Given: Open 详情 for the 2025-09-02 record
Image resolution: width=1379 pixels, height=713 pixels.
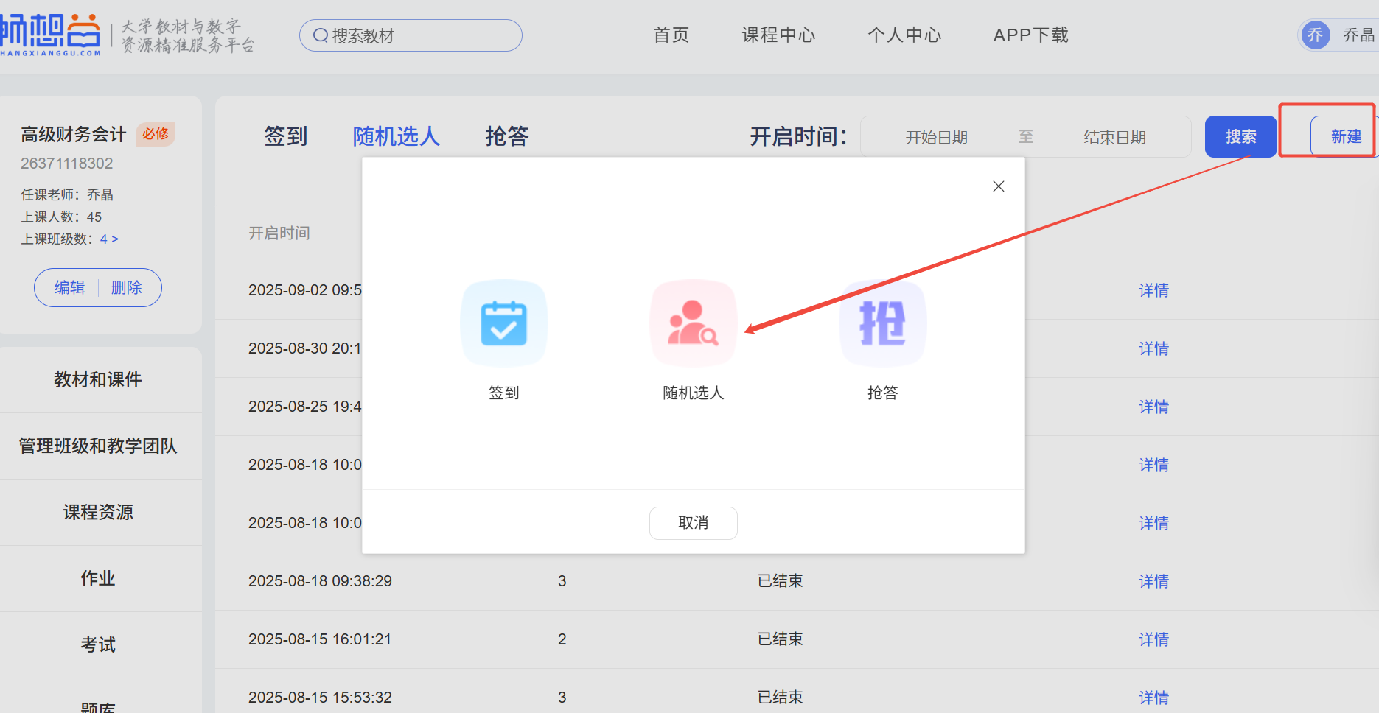Looking at the screenshot, I should click(1153, 290).
